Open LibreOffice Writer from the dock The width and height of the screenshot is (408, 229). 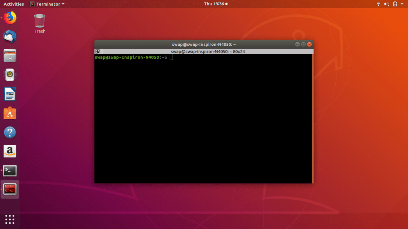pyautogui.click(x=10, y=94)
